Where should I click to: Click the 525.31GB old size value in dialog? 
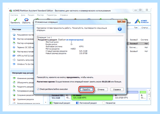click(x=83, y=51)
